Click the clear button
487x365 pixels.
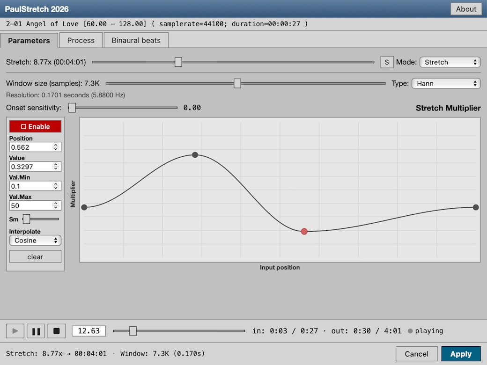pos(35,257)
